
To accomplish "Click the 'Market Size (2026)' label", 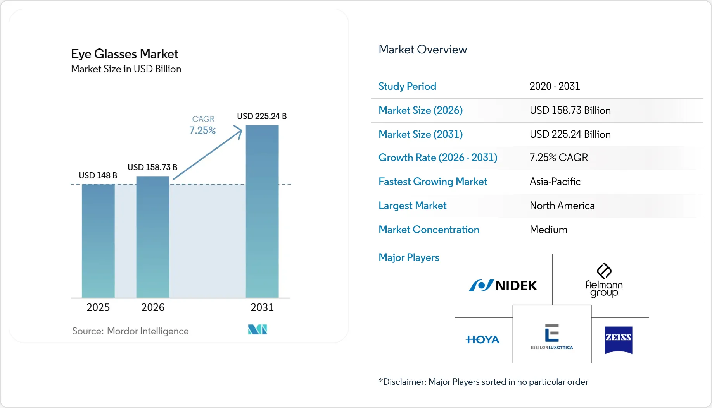I will click(x=421, y=110).
